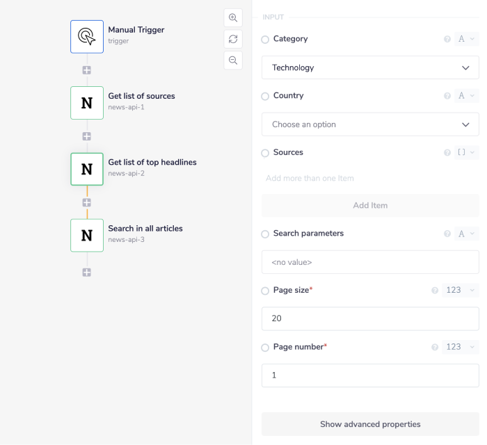The width and height of the screenshot is (487, 445).
Task: Select the Manual Trigger node icon
Action: [87, 36]
